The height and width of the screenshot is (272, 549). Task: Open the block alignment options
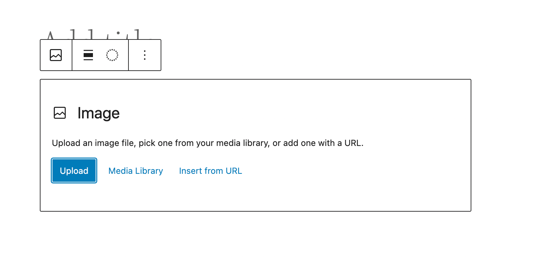pos(88,55)
